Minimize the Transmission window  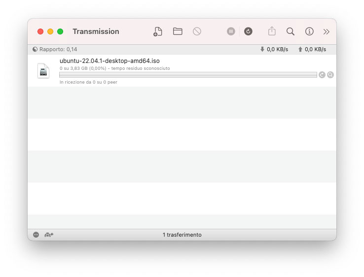coord(50,31)
